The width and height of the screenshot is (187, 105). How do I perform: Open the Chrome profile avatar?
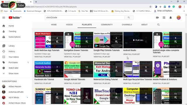point(180,7)
